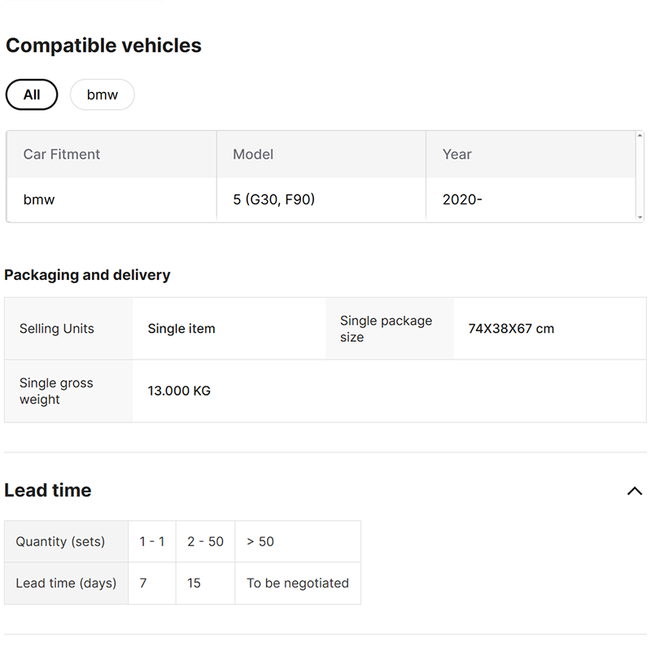Click the 2 - 50 quantity cell
This screenshot has width=651, height=651.
tap(205, 542)
